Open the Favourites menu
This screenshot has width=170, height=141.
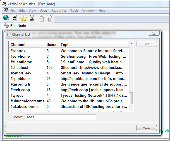point(59,11)
